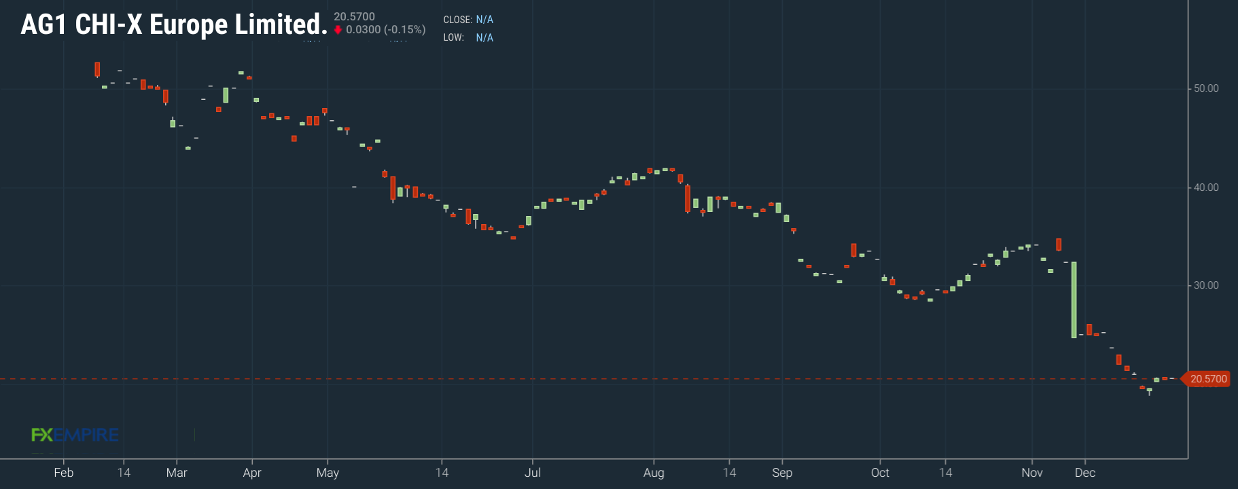Click the 40.00 price axis label

1206,187
